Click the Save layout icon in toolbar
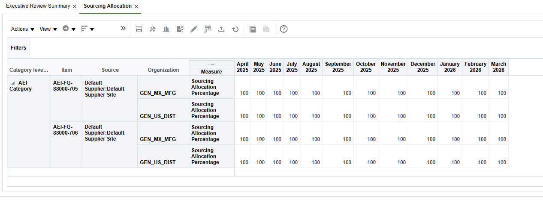543x200 pixels. coord(139,29)
